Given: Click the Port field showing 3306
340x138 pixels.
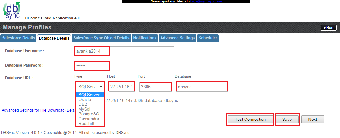Looking at the screenshot, I should point(155,86).
